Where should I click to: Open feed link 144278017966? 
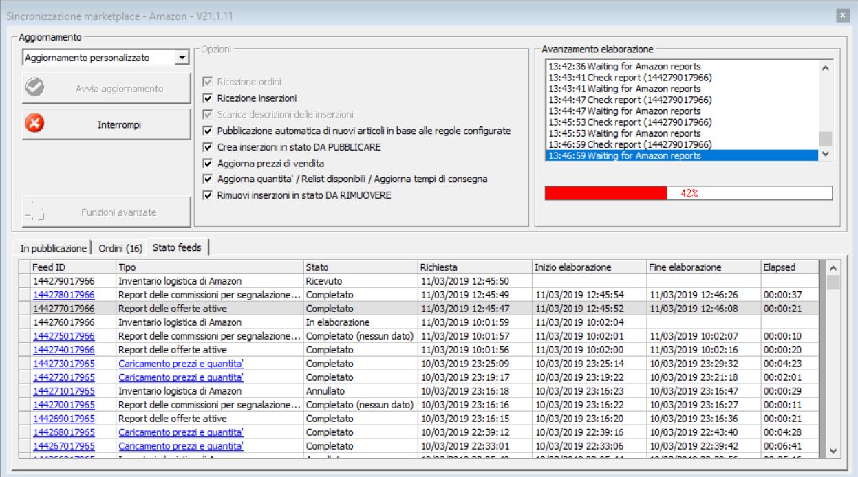64,295
